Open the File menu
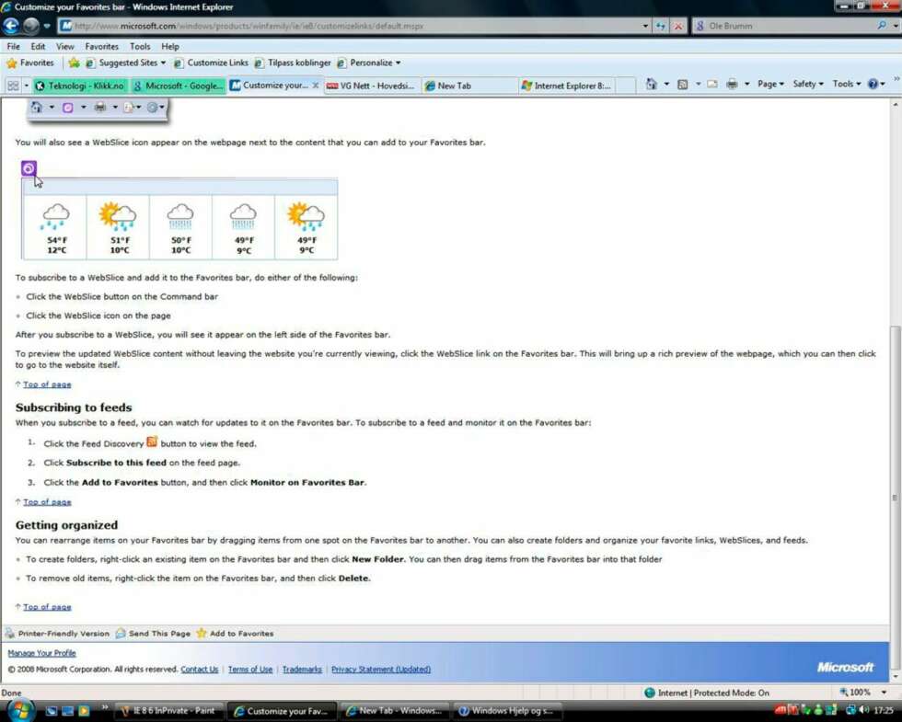Image resolution: width=902 pixels, height=722 pixels. coord(13,47)
